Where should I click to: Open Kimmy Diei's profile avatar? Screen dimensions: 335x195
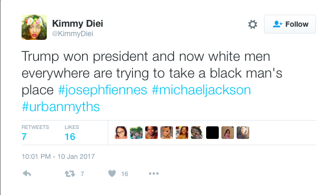(x=34, y=27)
